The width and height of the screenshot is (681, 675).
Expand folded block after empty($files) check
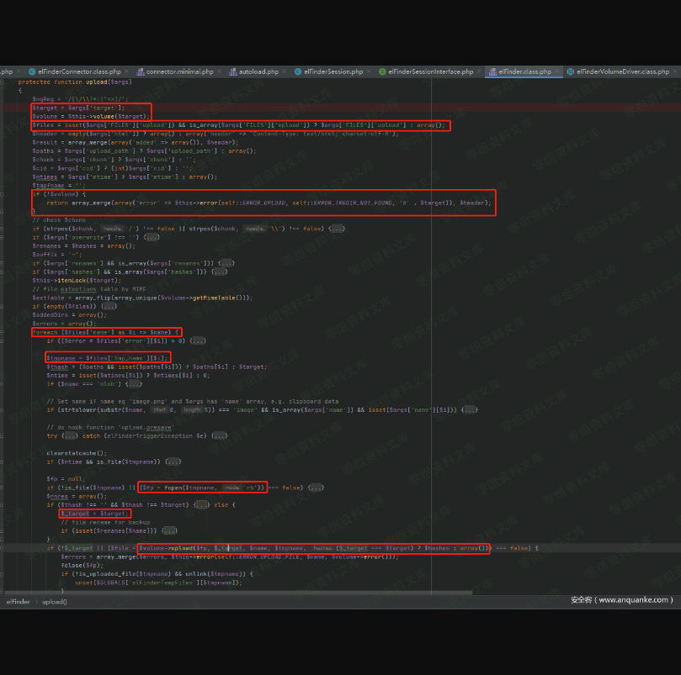coord(108,306)
